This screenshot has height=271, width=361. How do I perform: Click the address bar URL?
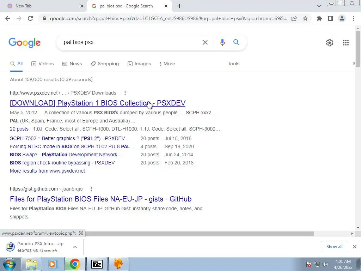click(169, 18)
